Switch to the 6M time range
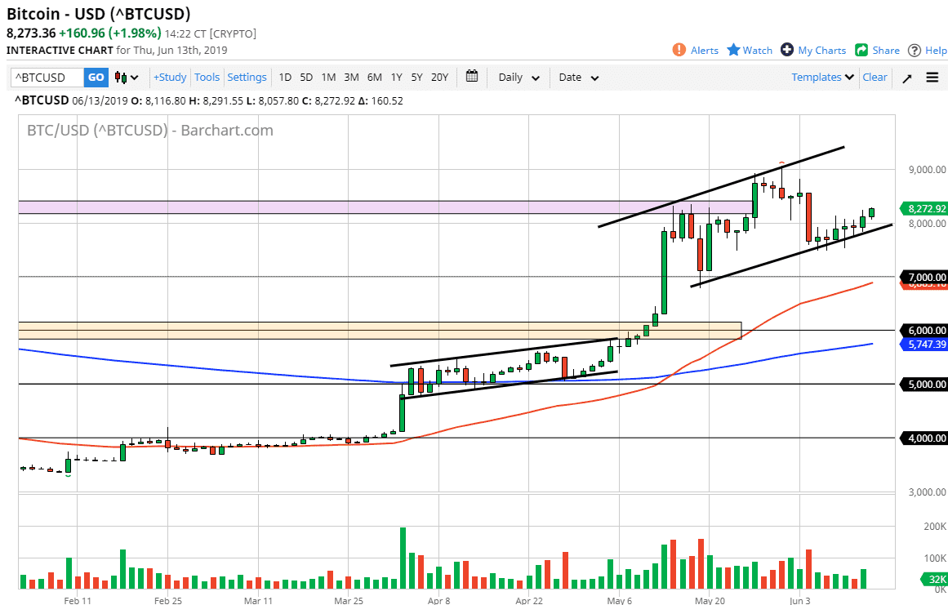The width and height of the screenshot is (948, 605). coord(374,78)
